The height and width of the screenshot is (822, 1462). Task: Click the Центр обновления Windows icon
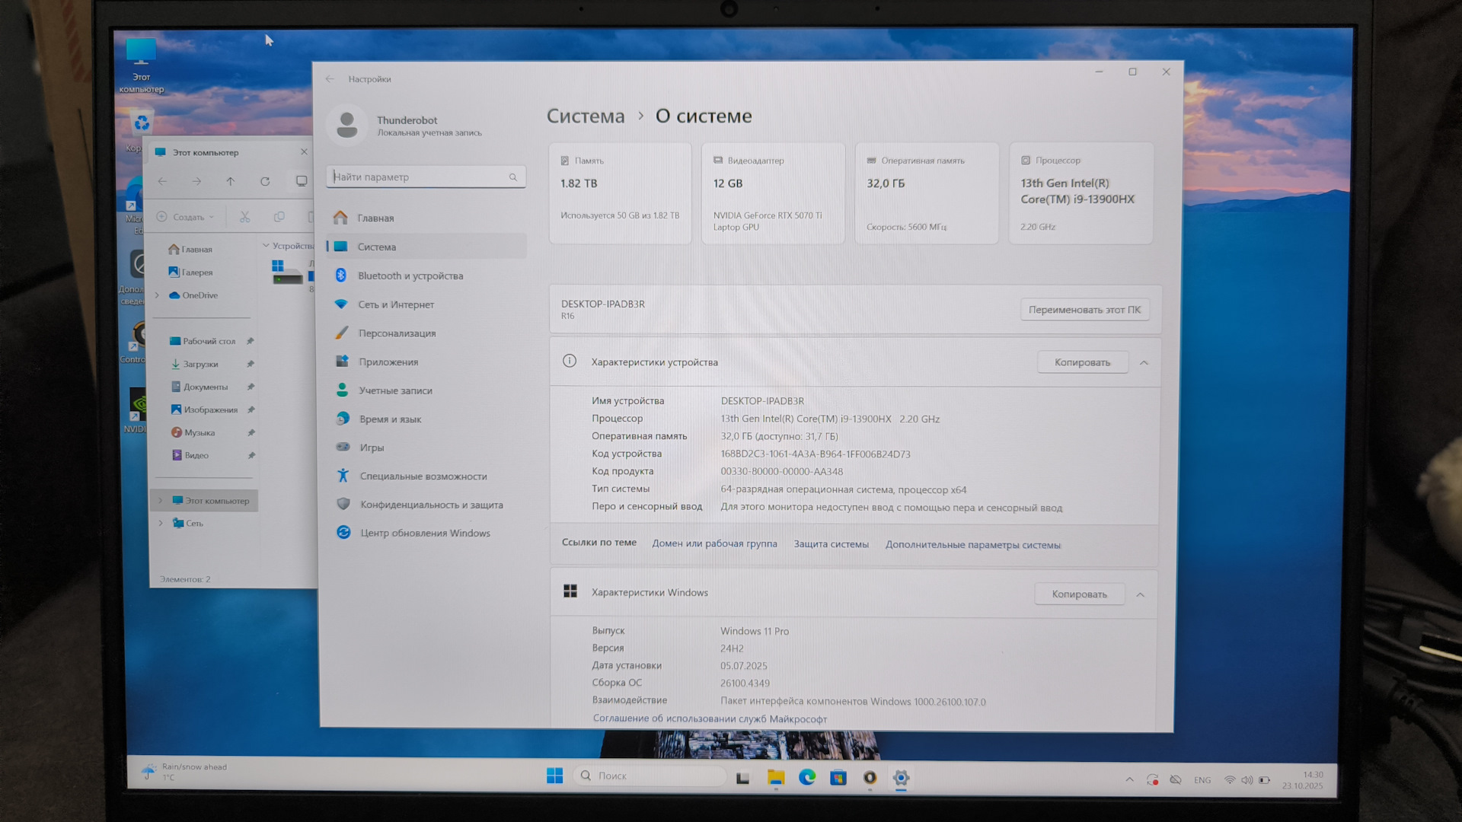(343, 533)
